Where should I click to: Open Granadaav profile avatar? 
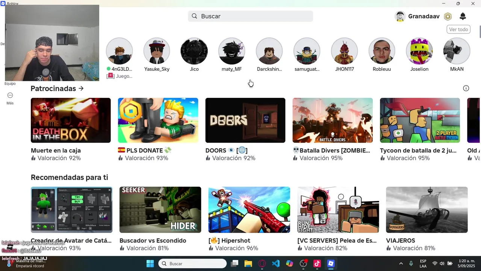click(x=400, y=16)
